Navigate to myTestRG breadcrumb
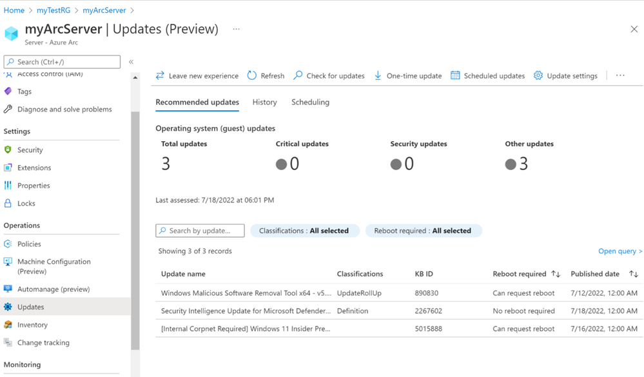The image size is (644, 377). tap(54, 10)
